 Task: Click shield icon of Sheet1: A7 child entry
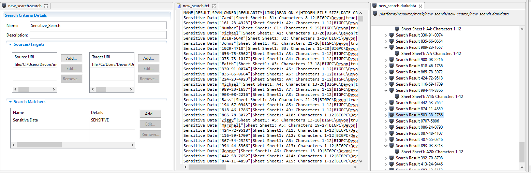tap(397, 54)
